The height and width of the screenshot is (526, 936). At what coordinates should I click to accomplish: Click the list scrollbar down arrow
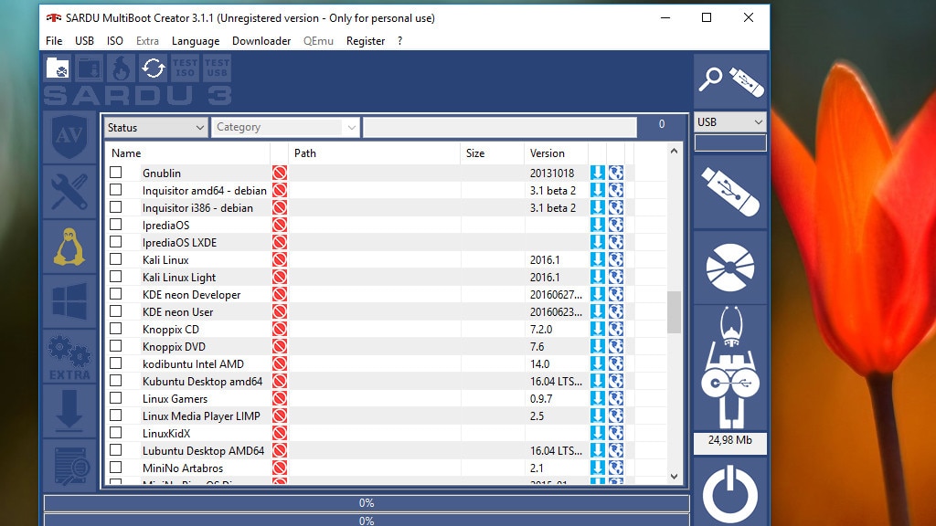pos(674,477)
